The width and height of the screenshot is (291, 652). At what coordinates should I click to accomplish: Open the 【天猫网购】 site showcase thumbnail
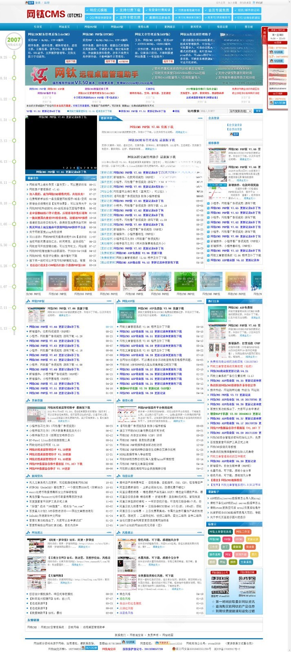point(36,581)
